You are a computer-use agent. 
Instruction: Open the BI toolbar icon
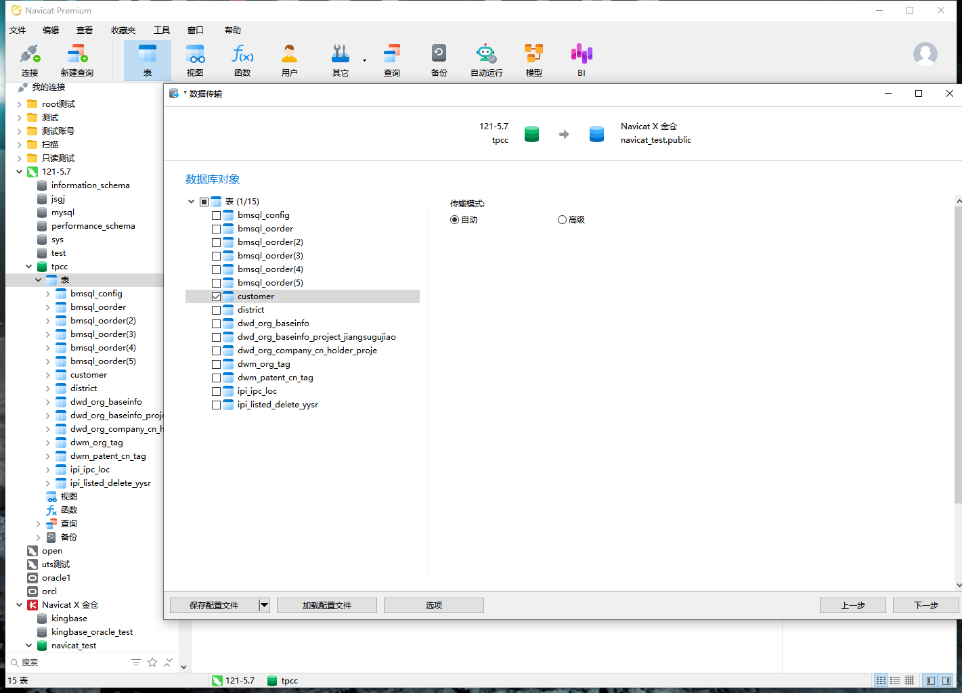coord(582,60)
